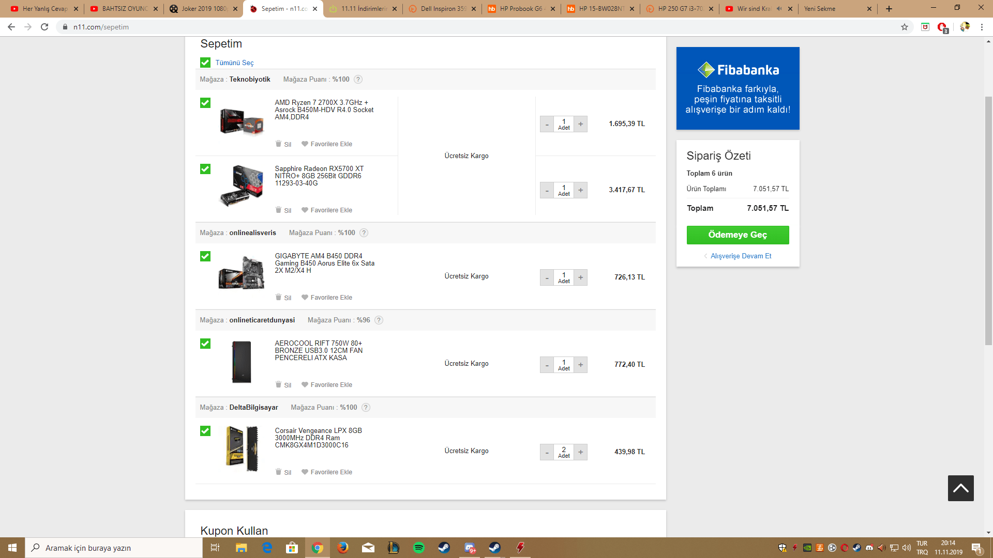The height and width of the screenshot is (558, 993).
Task: Uncheck Tümünü Seç checkbox
Action: [205, 63]
